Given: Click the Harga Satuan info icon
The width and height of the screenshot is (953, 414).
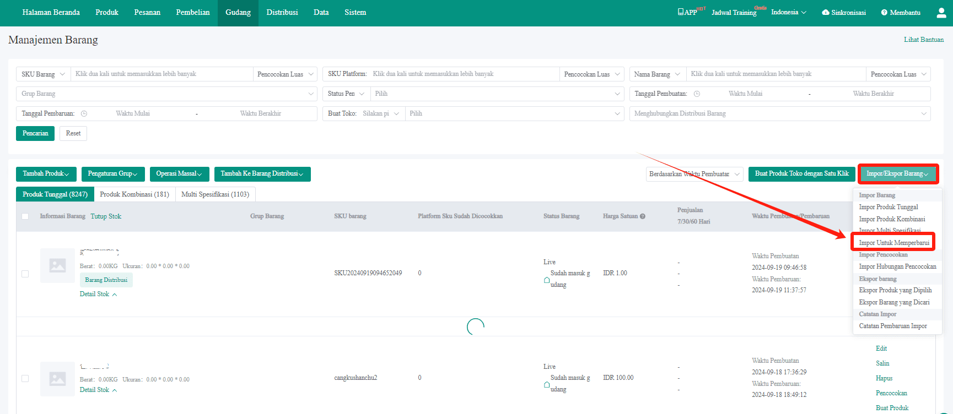Looking at the screenshot, I should click(643, 216).
